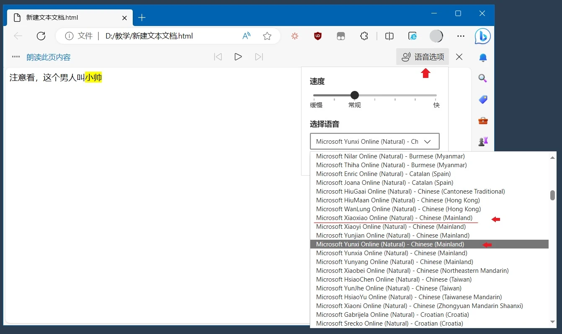
Task: Select the highlighted Microsoft Yunxi Mainland voice
Action: pyautogui.click(x=429, y=244)
